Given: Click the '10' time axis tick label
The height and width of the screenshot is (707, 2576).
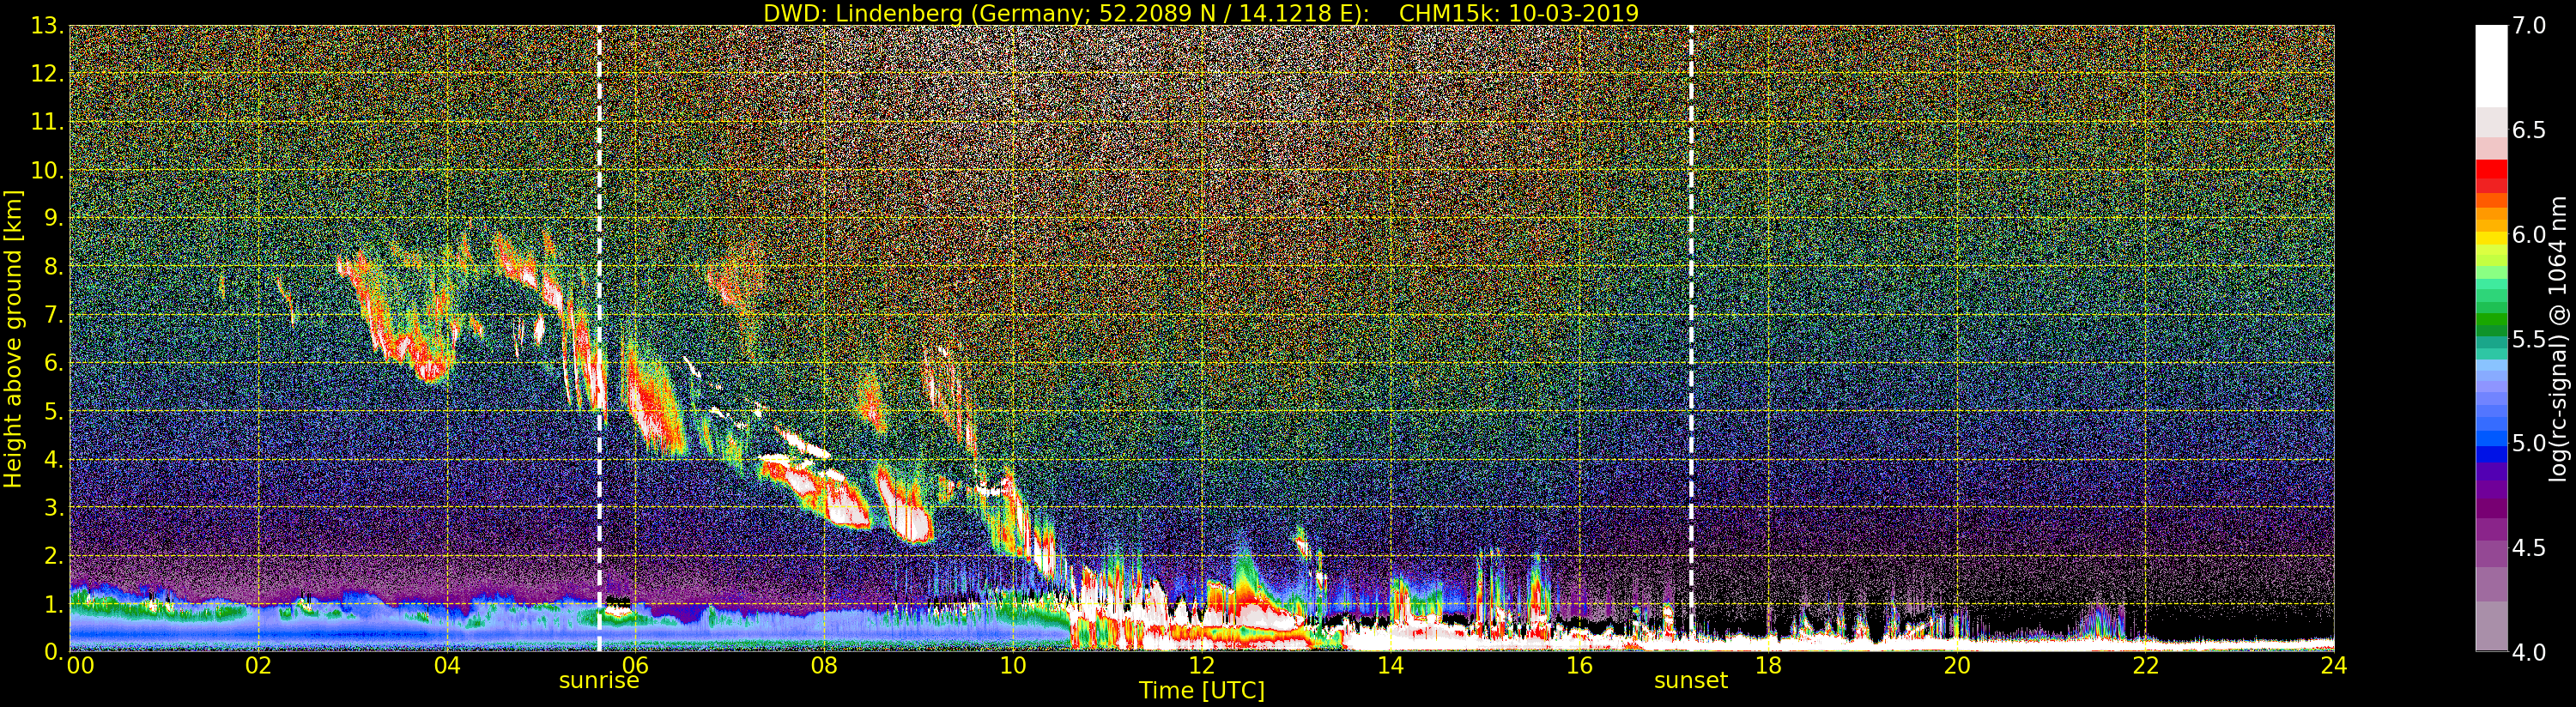Looking at the screenshot, I should coord(1013,666).
